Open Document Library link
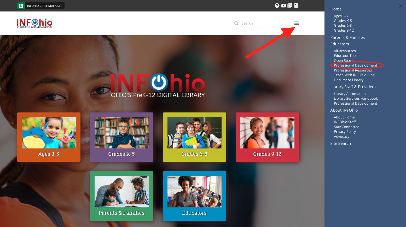This screenshot has height=227, width=406. click(349, 80)
